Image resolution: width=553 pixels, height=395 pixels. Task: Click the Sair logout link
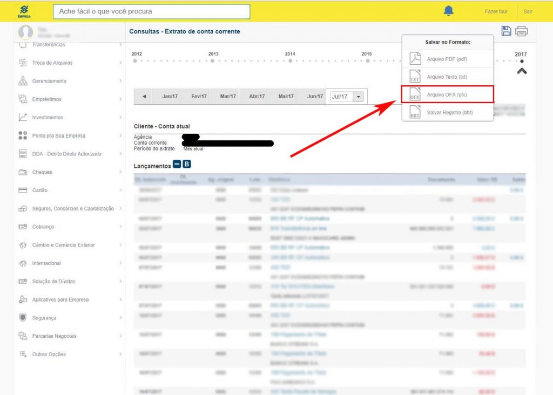click(x=528, y=11)
